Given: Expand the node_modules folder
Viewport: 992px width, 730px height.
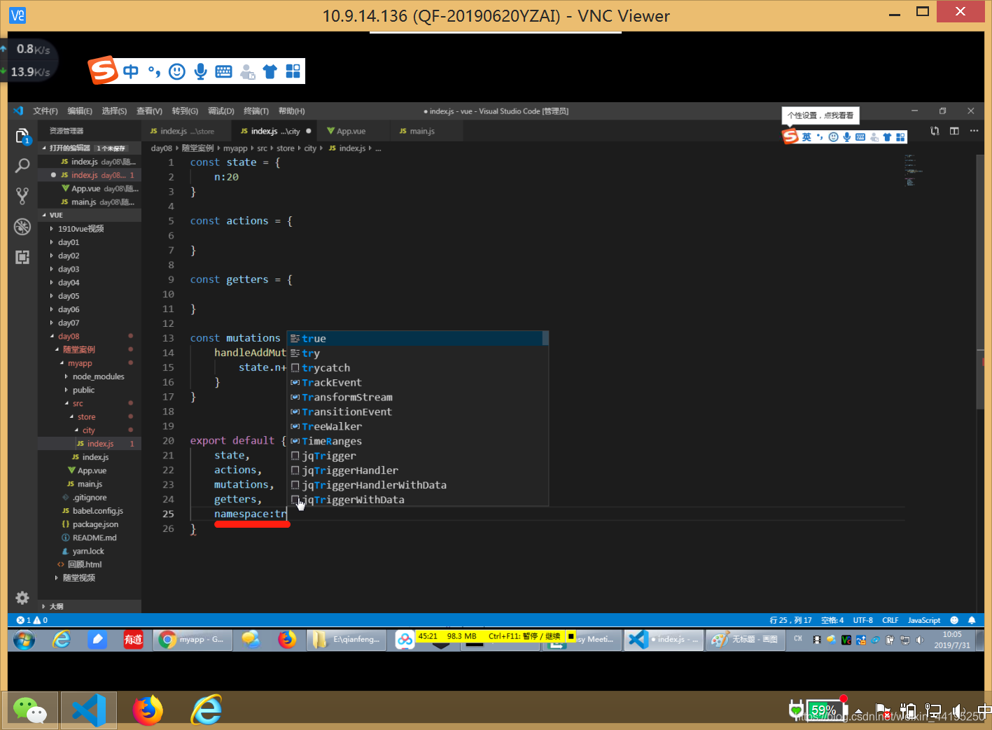Looking at the screenshot, I should 90,377.
